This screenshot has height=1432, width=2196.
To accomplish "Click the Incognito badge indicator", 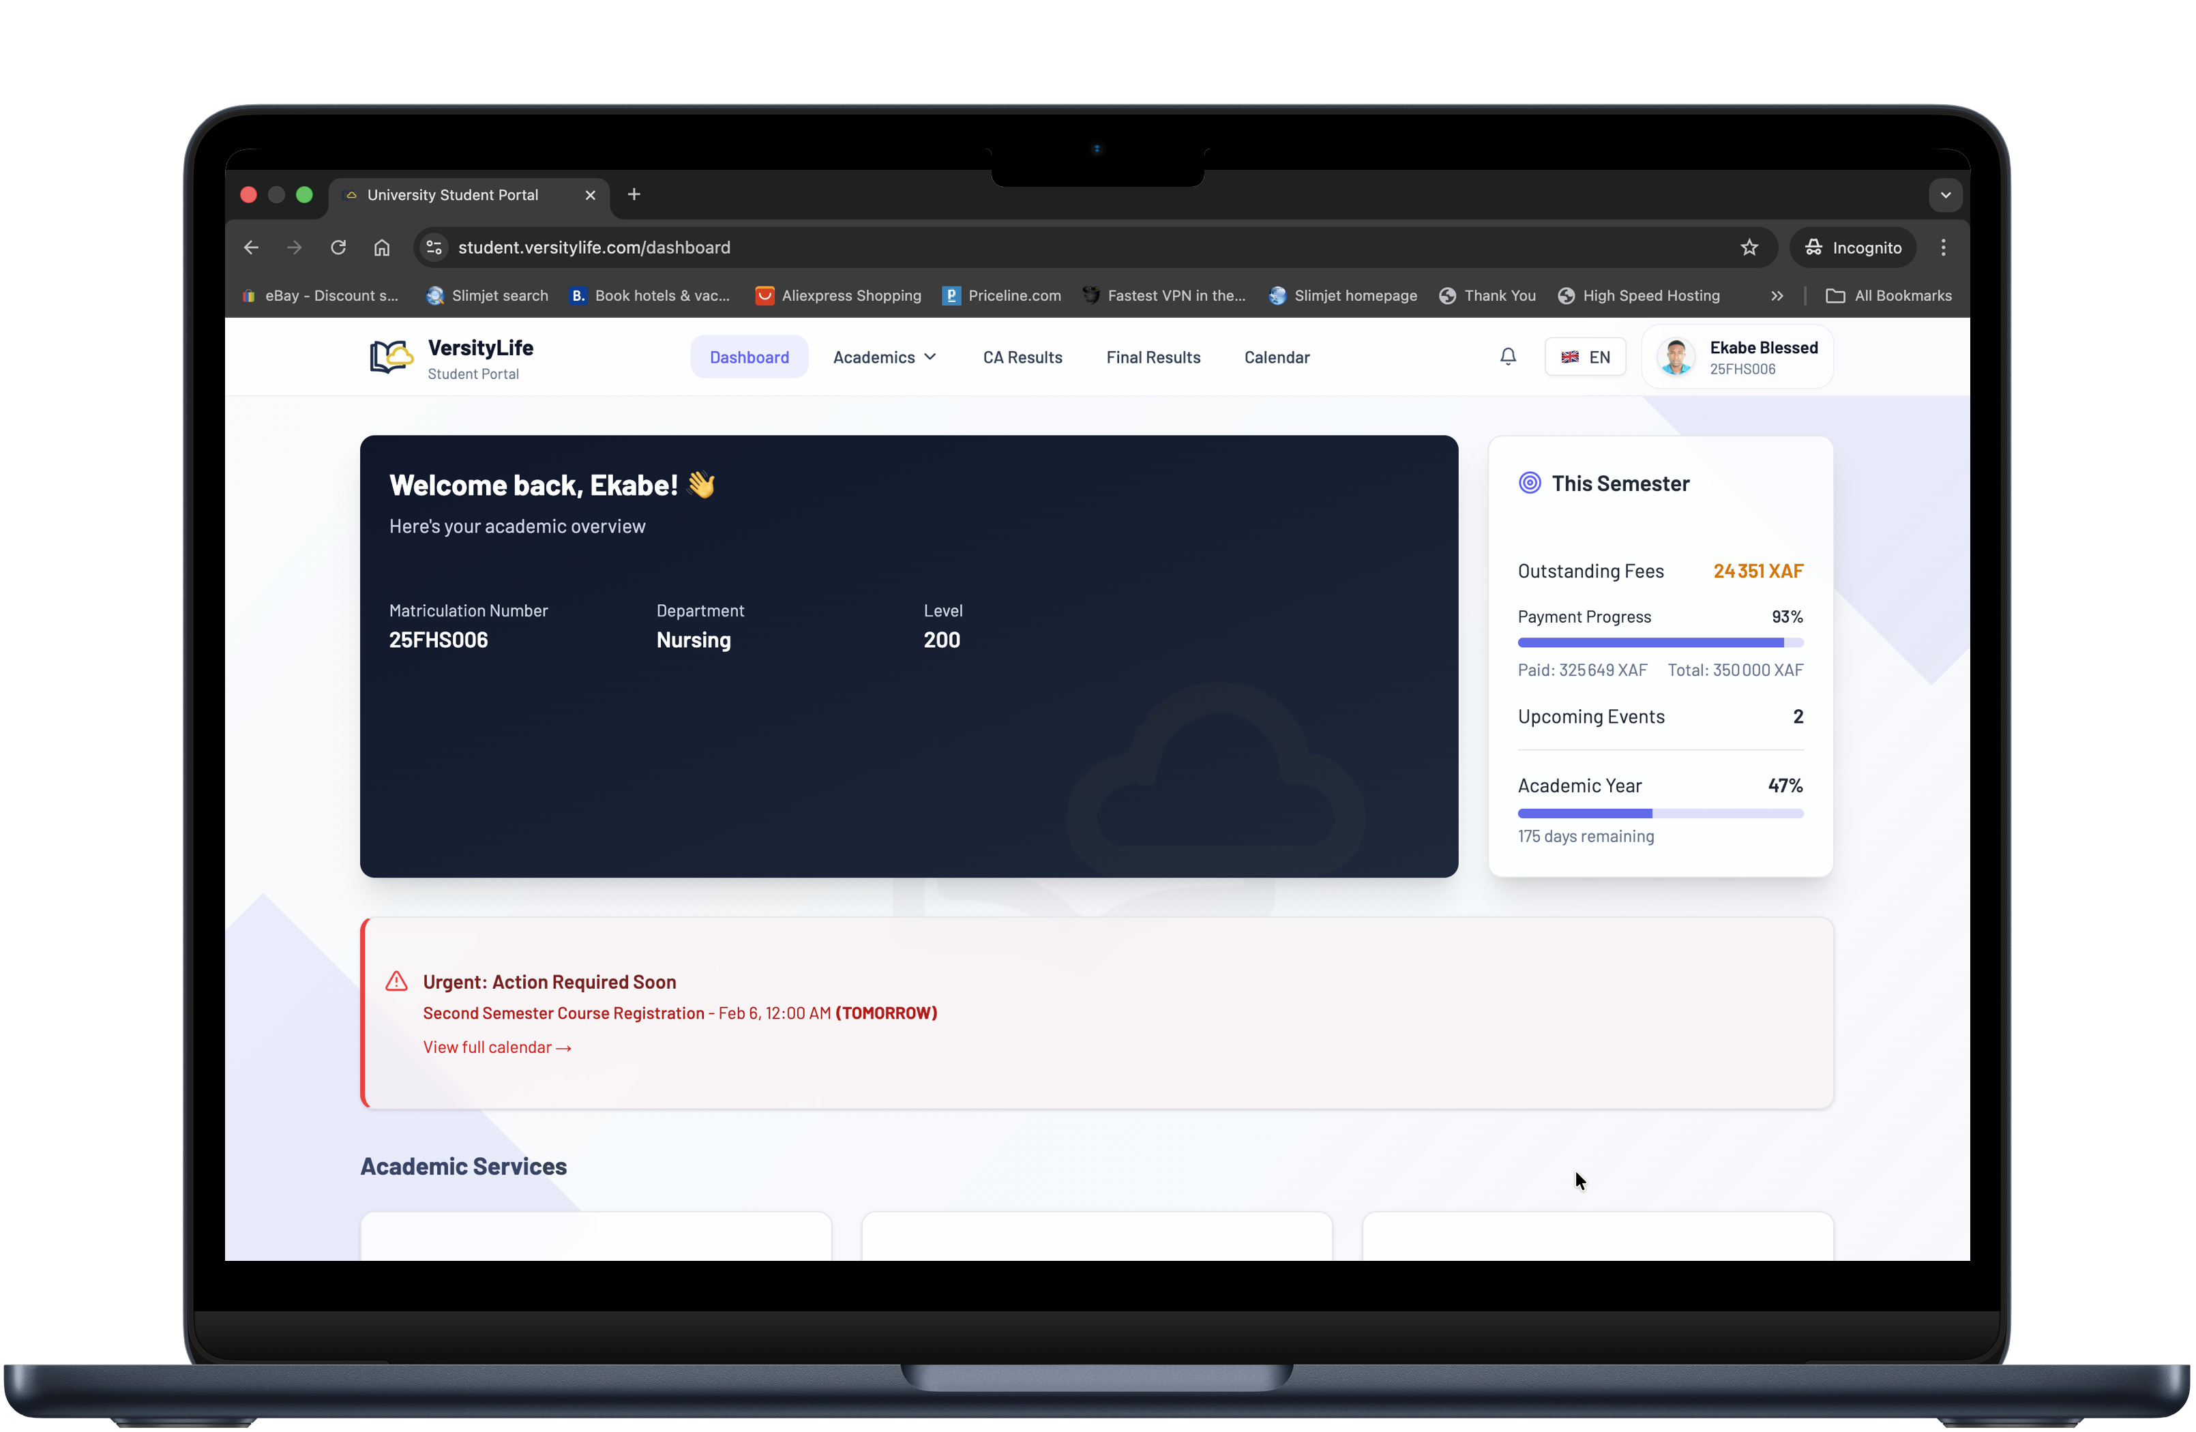I will (1853, 248).
